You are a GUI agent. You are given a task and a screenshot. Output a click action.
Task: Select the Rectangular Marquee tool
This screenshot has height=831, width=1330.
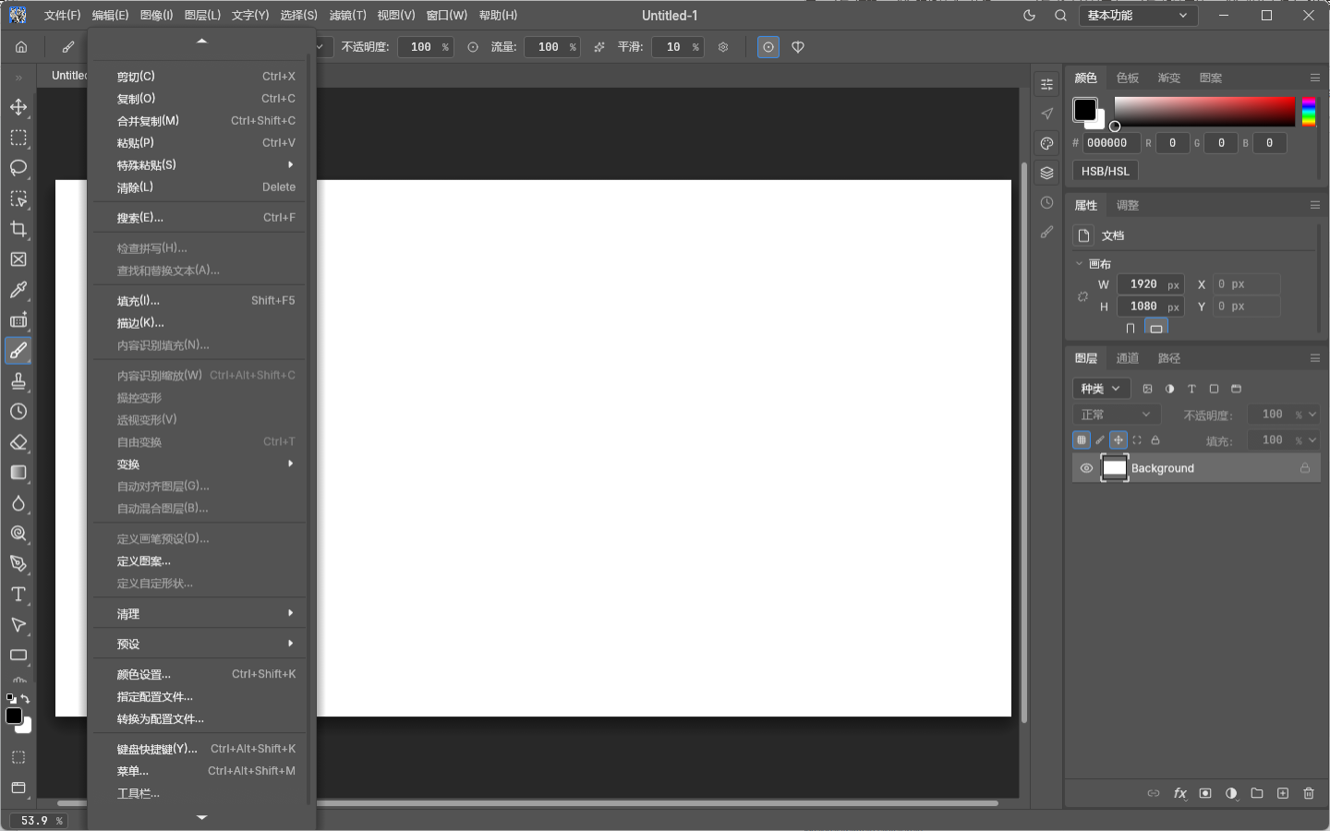coord(18,138)
